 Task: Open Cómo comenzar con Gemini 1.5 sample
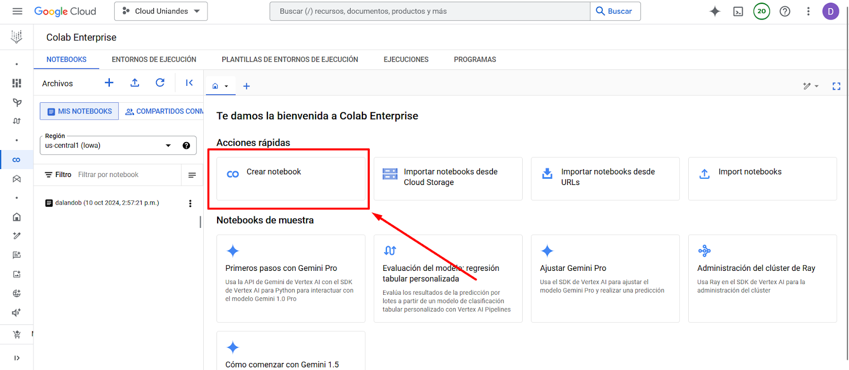[x=291, y=351]
